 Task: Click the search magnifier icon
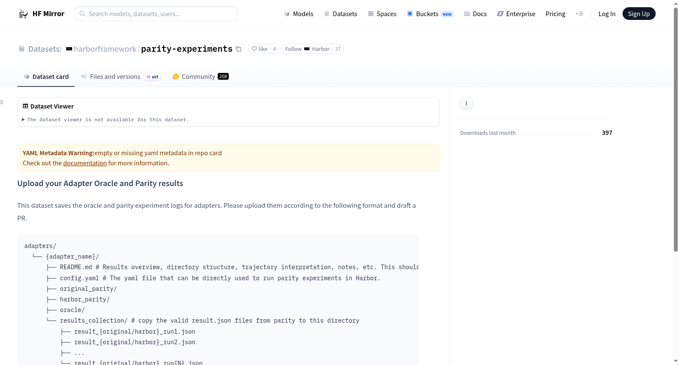[82, 14]
